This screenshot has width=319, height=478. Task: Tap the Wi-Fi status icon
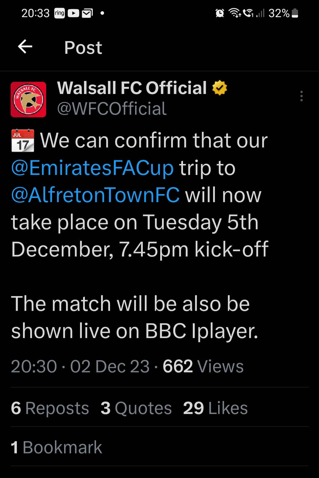235,13
